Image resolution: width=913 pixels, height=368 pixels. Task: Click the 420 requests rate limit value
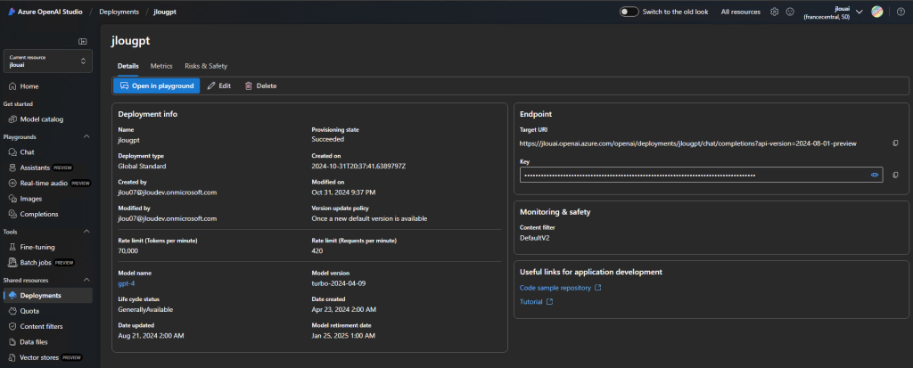click(317, 251)
